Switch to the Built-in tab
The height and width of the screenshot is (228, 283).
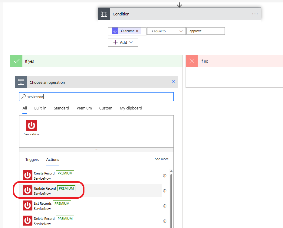click(40, 108)
